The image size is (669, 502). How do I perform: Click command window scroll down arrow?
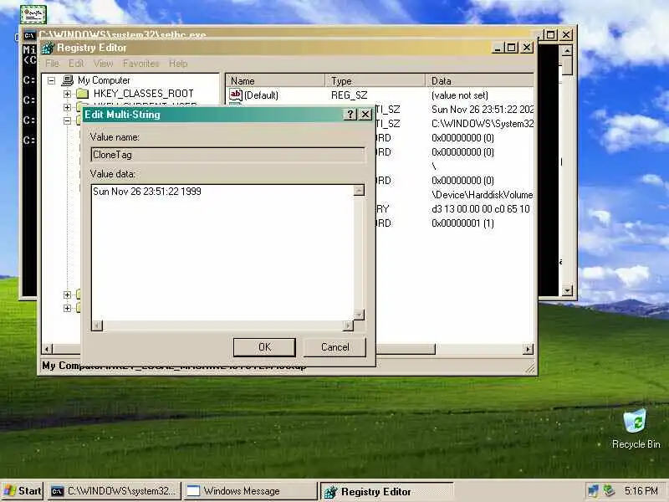[x=567, y=290]
